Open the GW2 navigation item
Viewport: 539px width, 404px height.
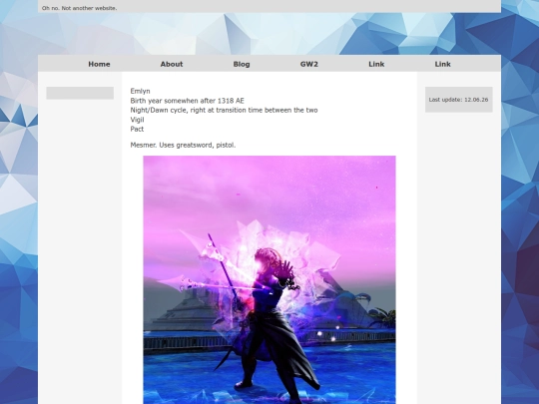309,64
